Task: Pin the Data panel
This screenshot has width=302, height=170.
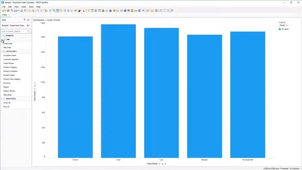Action: (x=24, y=20)
